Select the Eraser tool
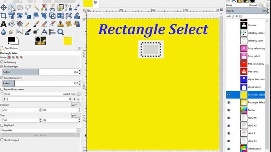The width and height of the screenshot is (271, 152). (x=44, y=24)
